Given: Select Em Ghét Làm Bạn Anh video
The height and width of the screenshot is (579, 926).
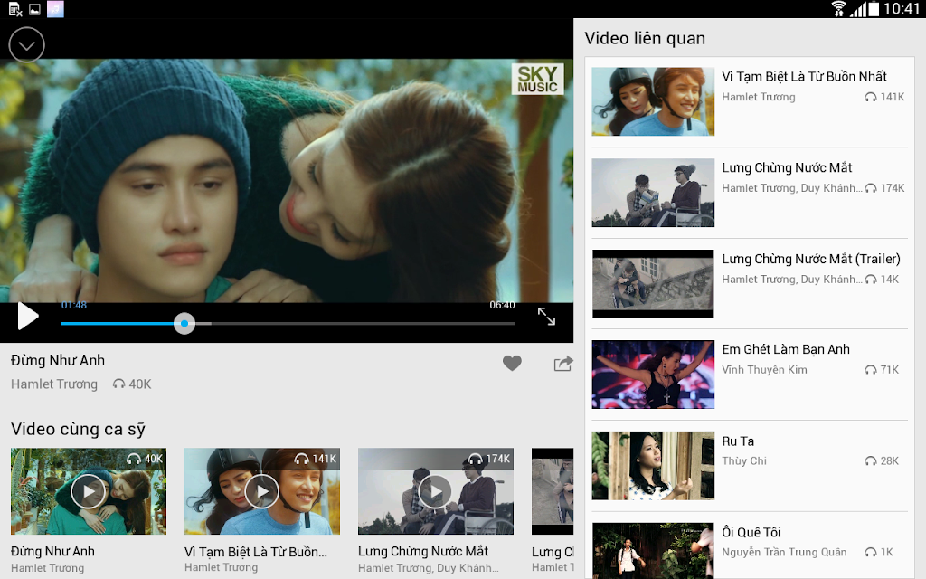Looking at the screenshot, I should point(750,375).
